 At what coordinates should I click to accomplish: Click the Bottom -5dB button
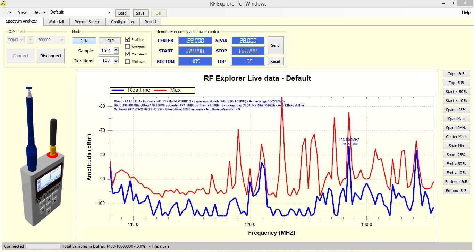456,191
